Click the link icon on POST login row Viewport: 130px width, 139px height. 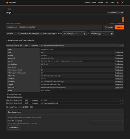[x=120, y=103]
